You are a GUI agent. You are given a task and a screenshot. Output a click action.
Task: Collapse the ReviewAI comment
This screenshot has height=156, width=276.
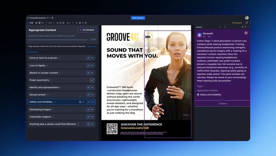(x=222, y=103)
